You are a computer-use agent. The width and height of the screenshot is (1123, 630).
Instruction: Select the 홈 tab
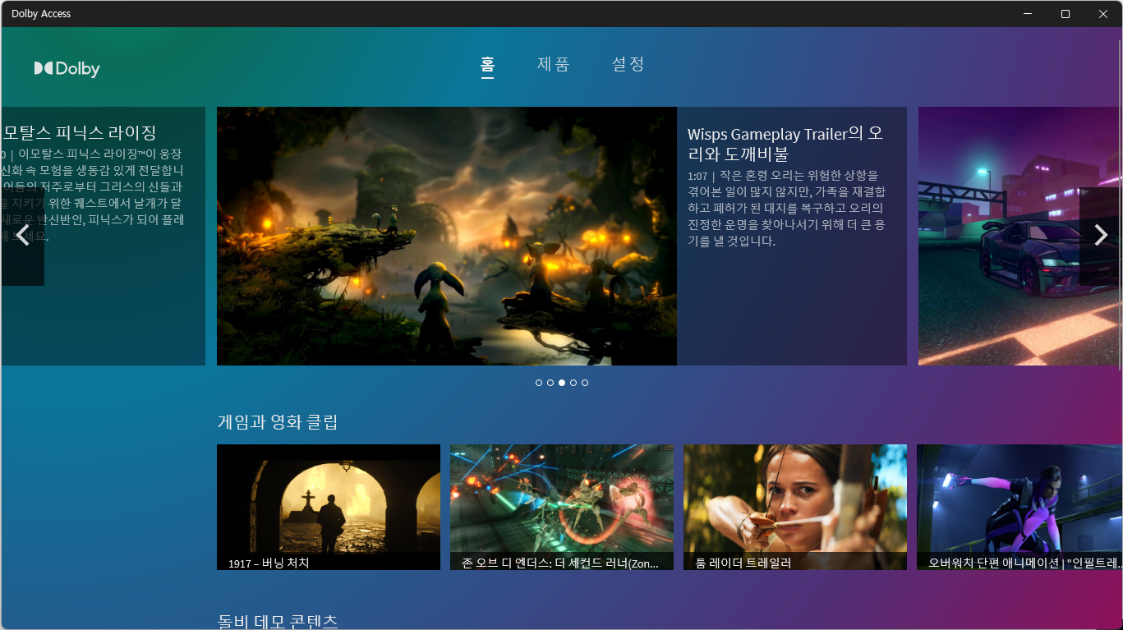pos(487,64)
